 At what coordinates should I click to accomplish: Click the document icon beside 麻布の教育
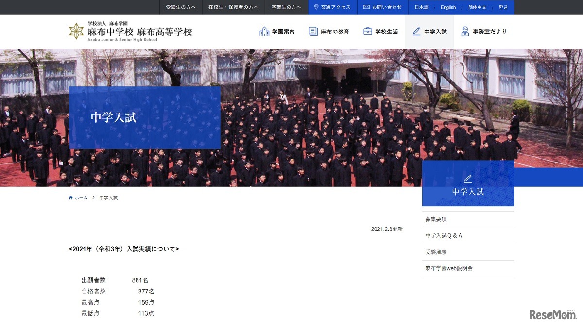coord(313,32)
